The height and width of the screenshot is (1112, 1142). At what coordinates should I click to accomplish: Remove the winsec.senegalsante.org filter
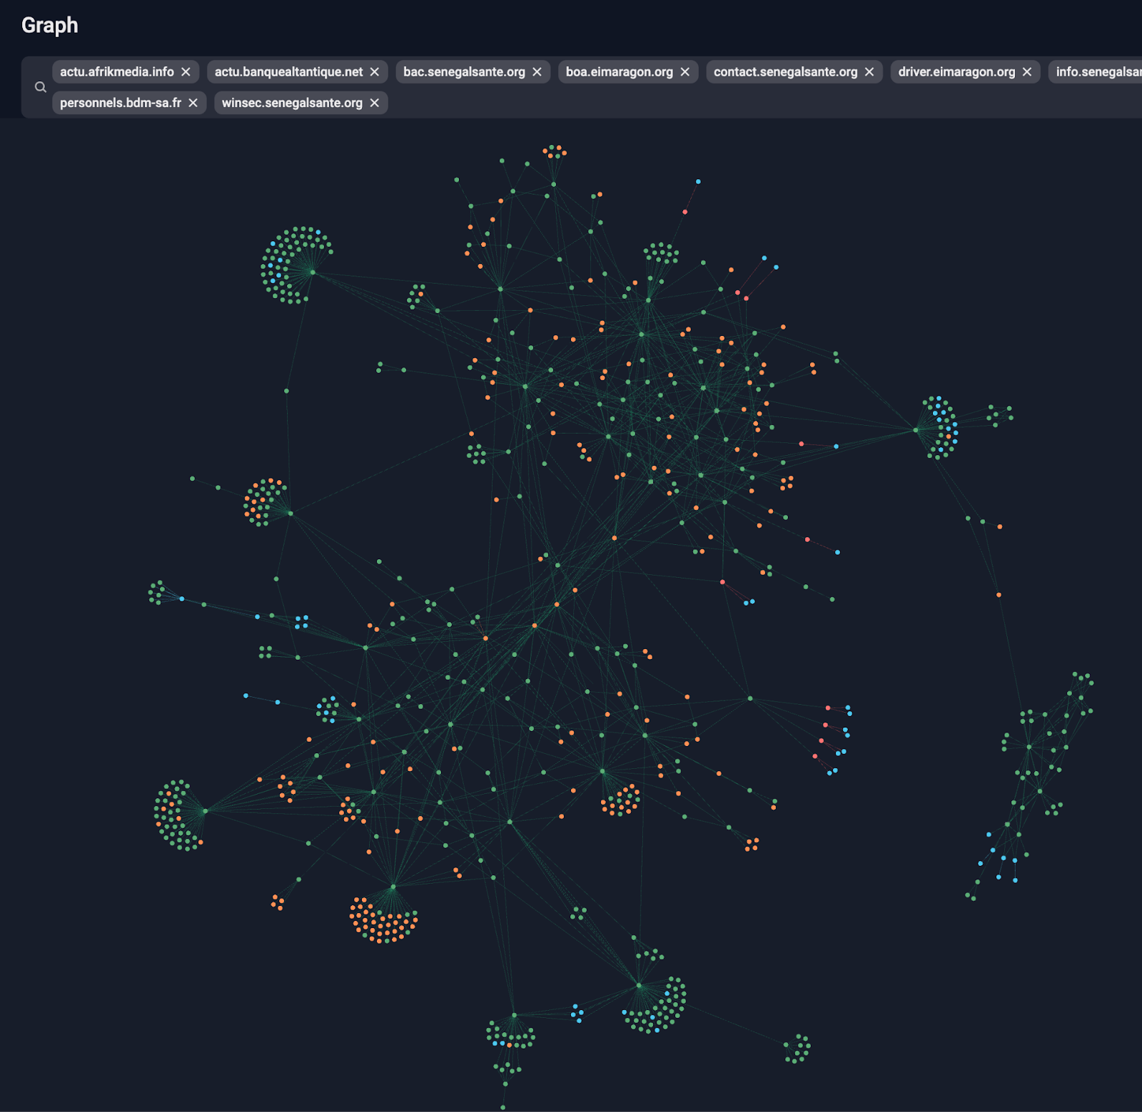pyautogui.click(x=374, y=103)
